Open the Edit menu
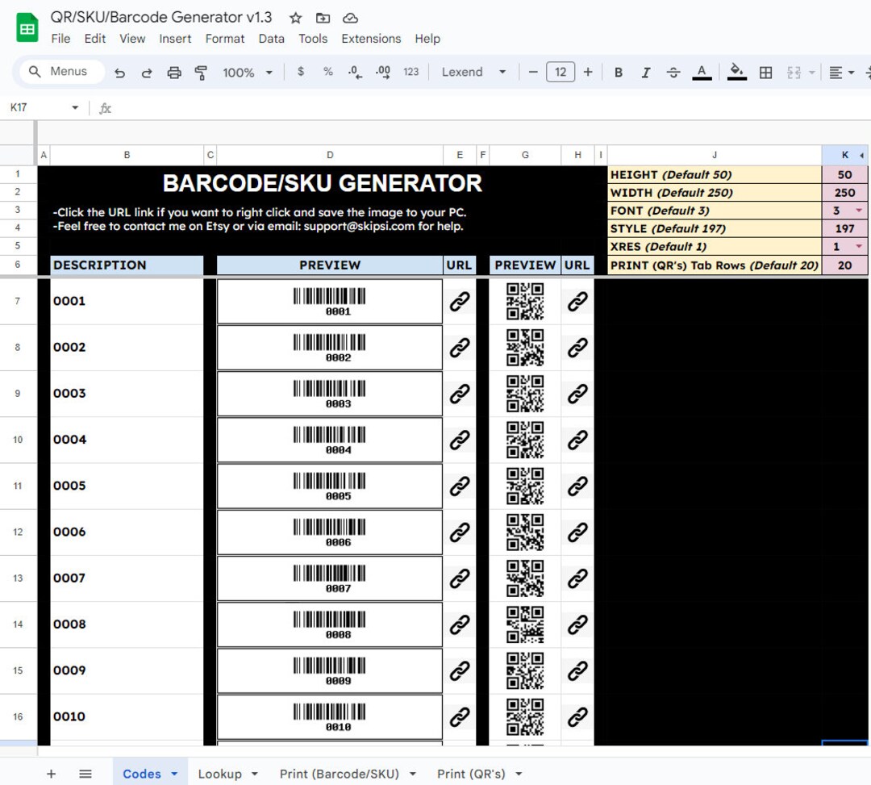This screenshot has width=871, height=785. (x=95, y=39)
